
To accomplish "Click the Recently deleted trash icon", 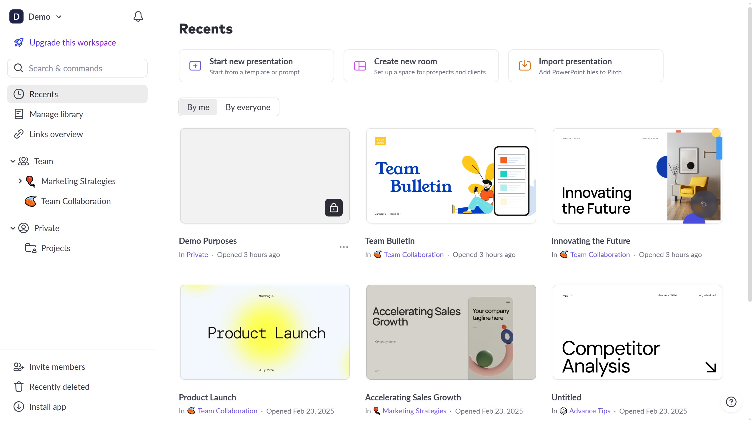I will [19, 387].
